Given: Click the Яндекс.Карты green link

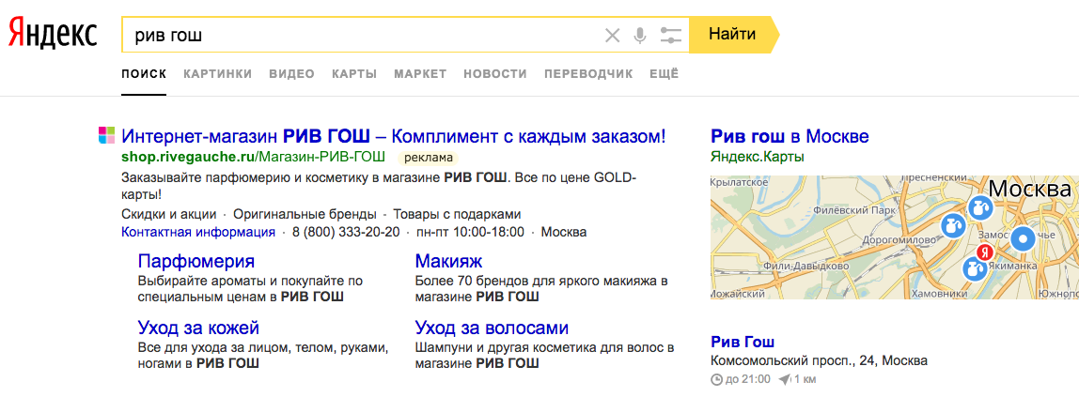Looking at the screenshot, I should (x=757, y=158).
